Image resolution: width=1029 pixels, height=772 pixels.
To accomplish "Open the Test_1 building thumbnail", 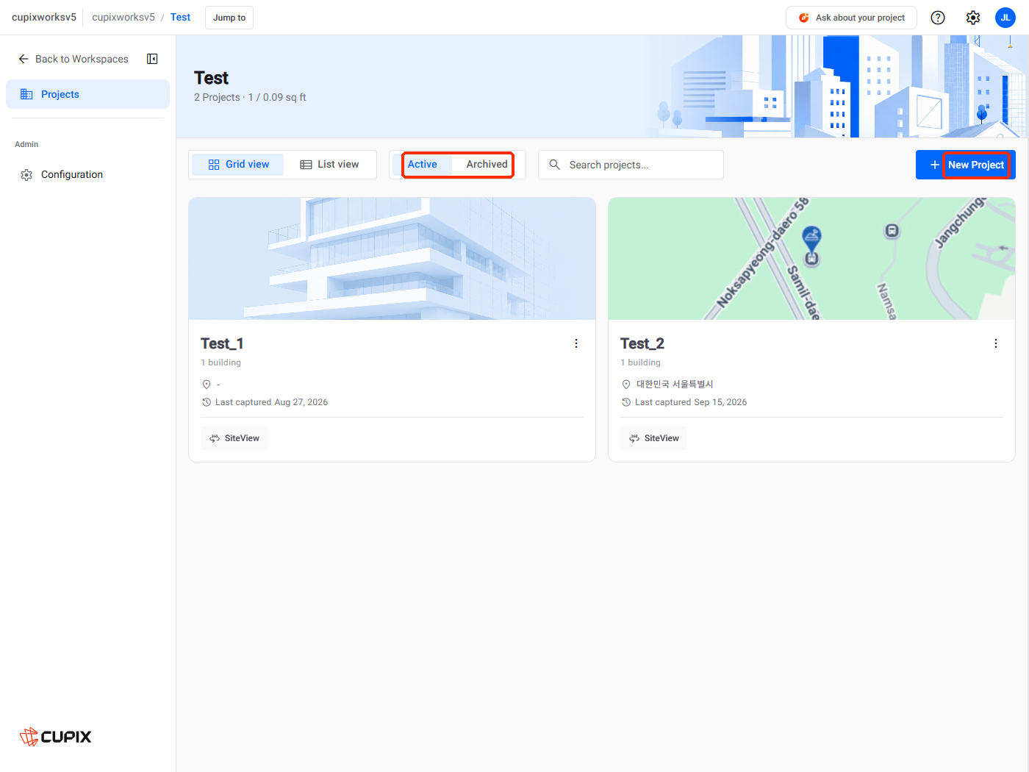I will point(392,258).
